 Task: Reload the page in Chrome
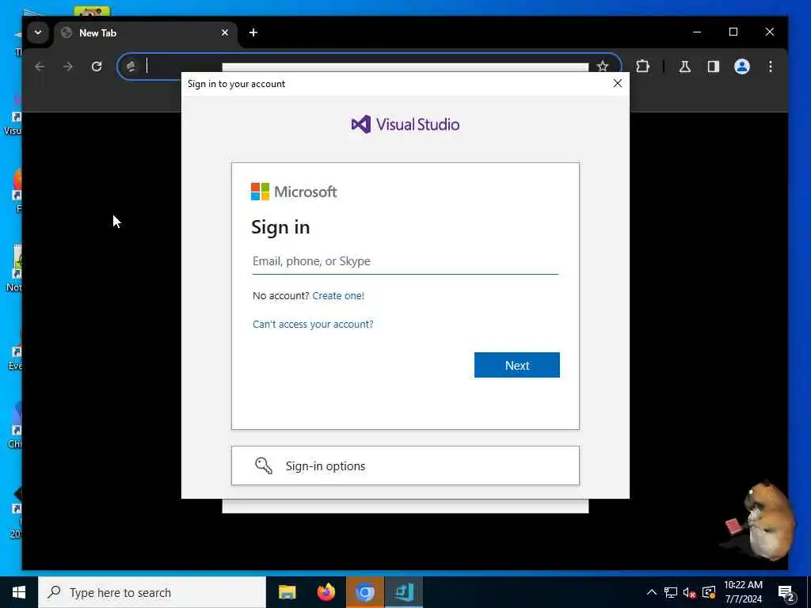[x=97, y=66]
